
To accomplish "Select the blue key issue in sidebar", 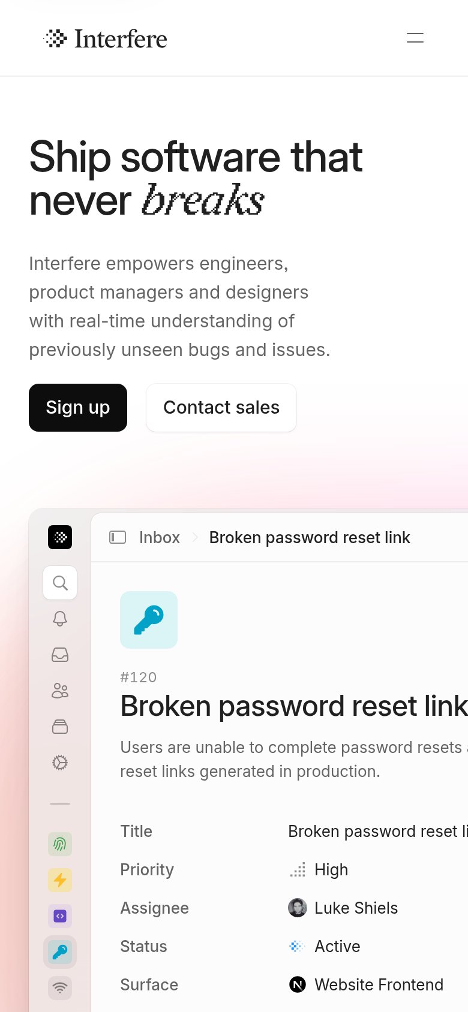I will [60, 952].
